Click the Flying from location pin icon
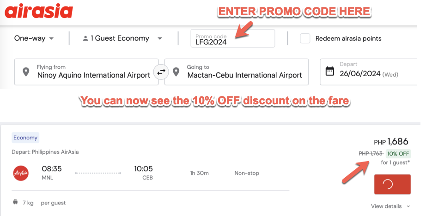Image resolution: width=432 pixels, height=216 pixels. pos(26,72)
